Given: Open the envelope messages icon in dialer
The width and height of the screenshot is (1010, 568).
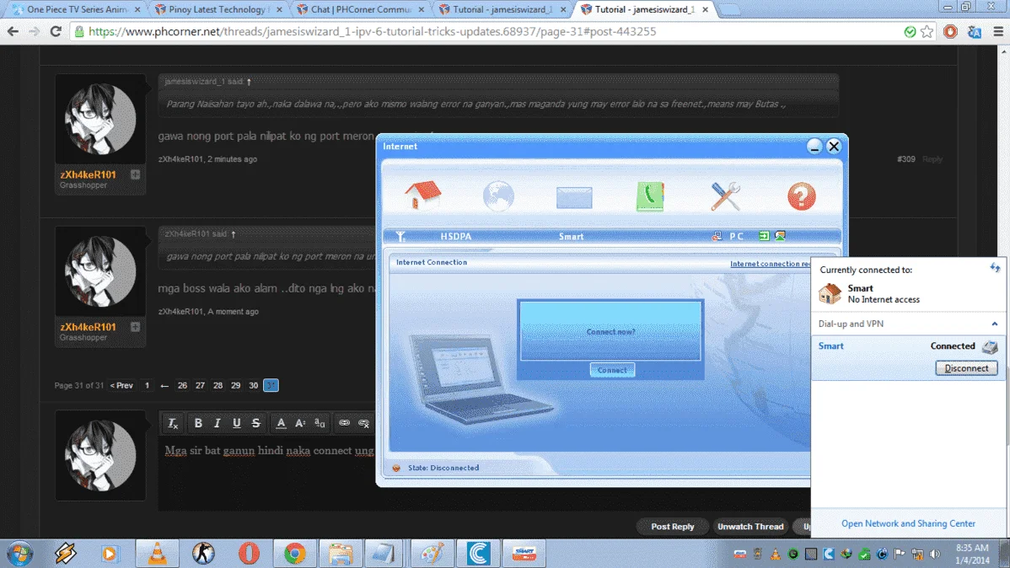Looking at the screenshot, I should coord(574,197).
